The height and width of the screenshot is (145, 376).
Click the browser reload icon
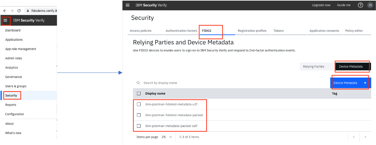pyautogui.click(x=19, y=11)
